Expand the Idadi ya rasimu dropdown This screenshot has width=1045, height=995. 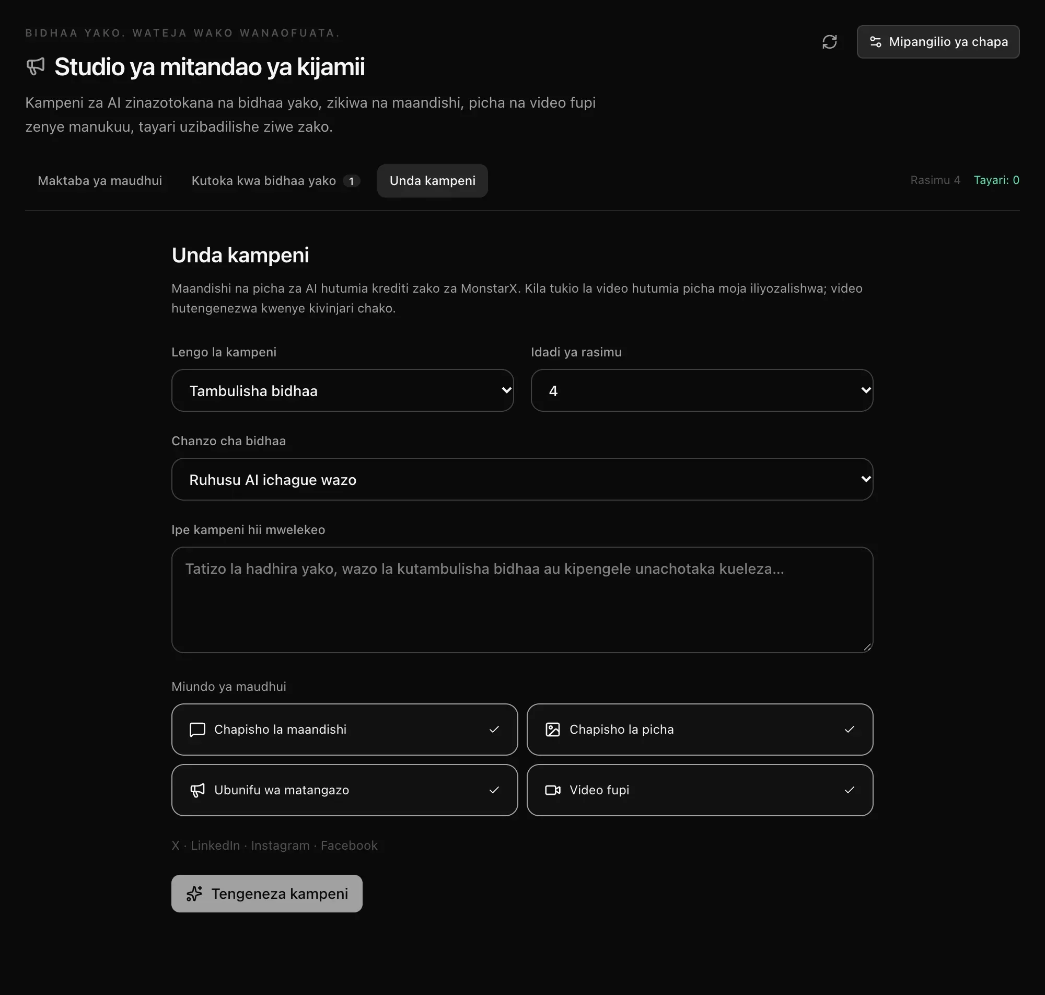(702, 390)
